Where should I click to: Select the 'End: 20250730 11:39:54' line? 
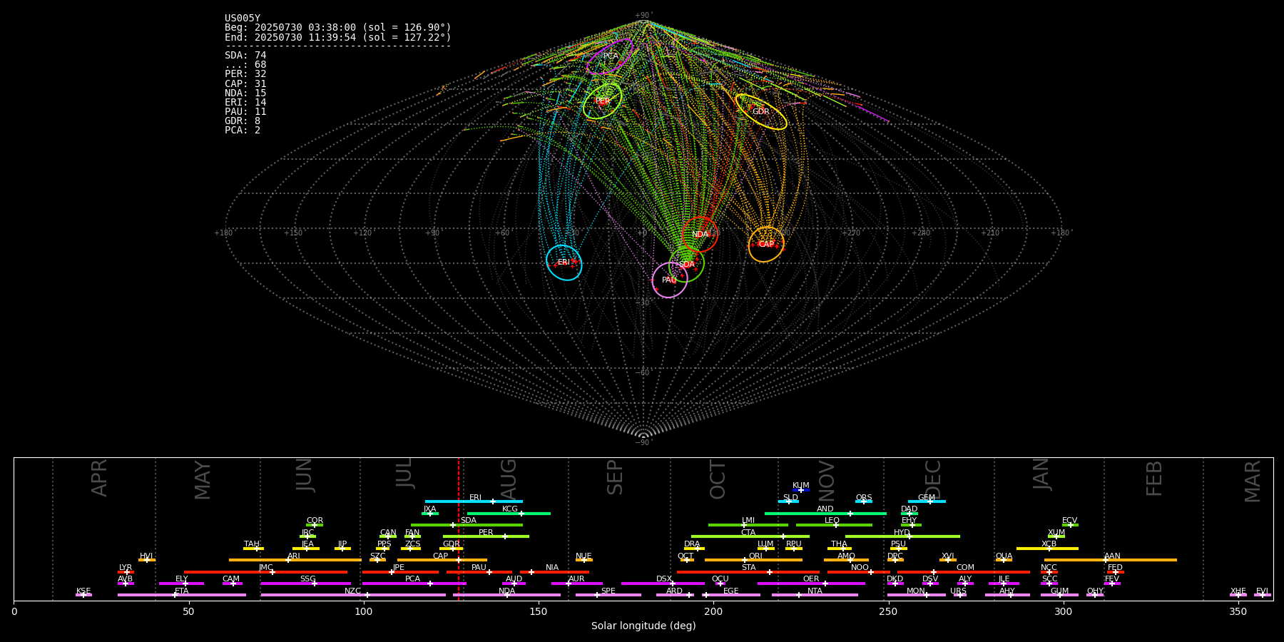338,37
